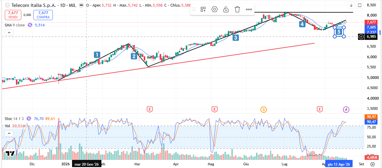Click the VENDI 7,677 sell button
This screenshot has height=168, width=382.
click(x=13, y=15)
